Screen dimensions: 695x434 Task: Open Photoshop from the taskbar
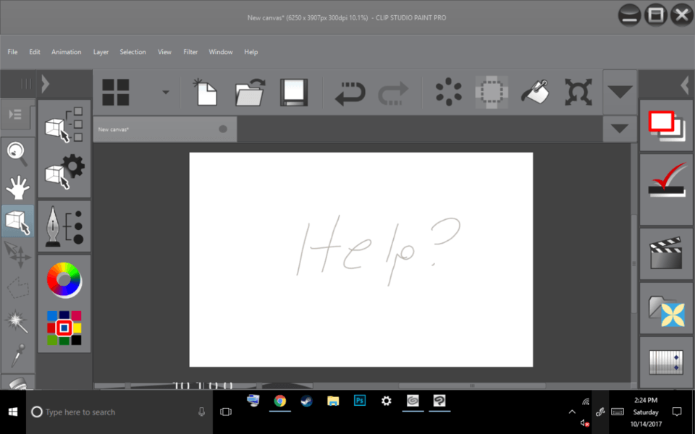pyautogui.click(x=360, y=401)
